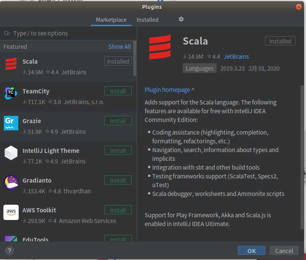
Task: Select the Grazie plugin title
Action: [x=32, y=121]
